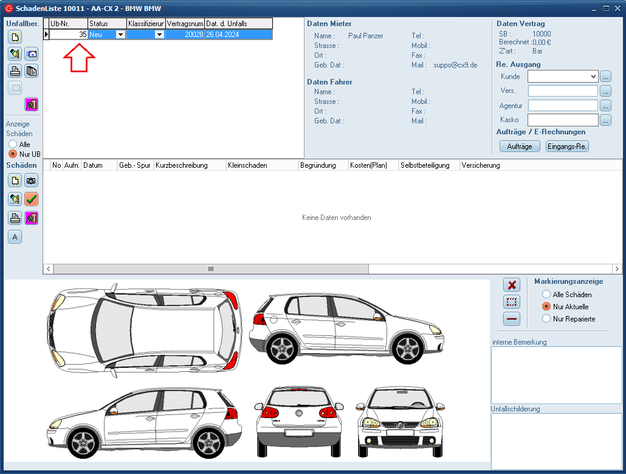Screen dimensions: 626x474
Task: Select 'Alle Schäden' marking display option
Action: coord(546,295)
